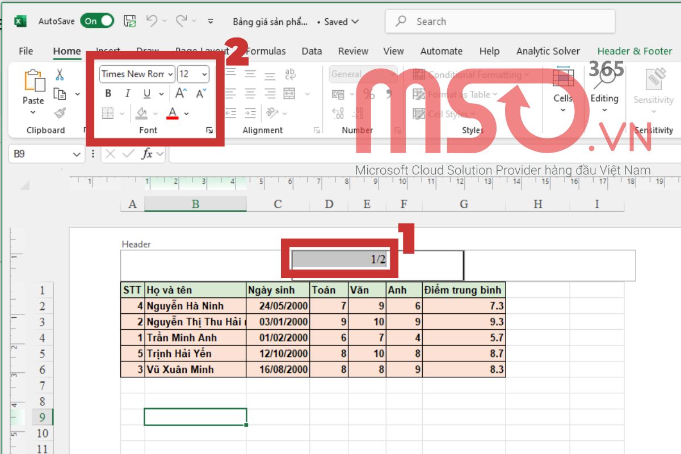Click the Insert Function fx icon
The height and width of the screenshot is (454, 681).
click(146, 154)
